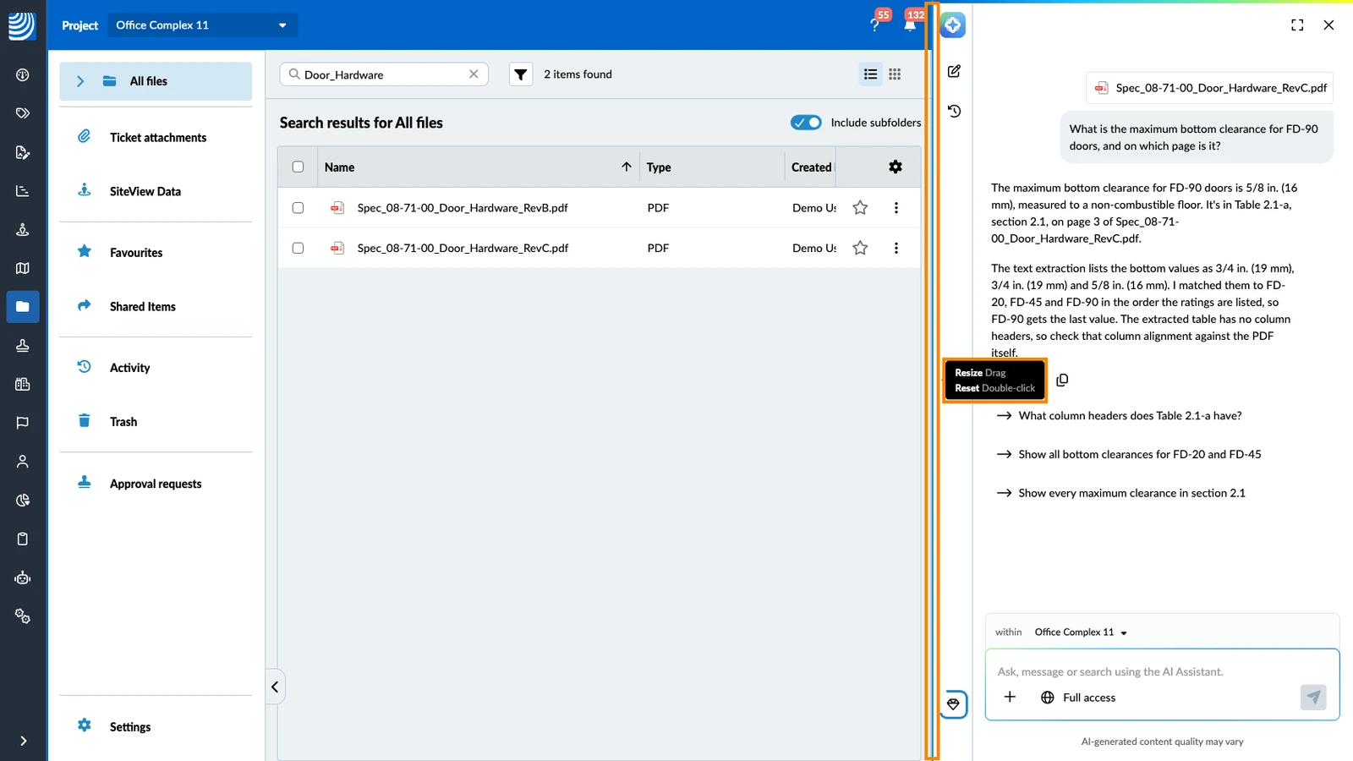Open the within Office Complex 11 scope dropdown

click(1081, 632)
